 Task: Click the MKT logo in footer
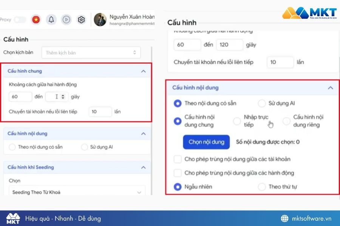coord(13,218)
